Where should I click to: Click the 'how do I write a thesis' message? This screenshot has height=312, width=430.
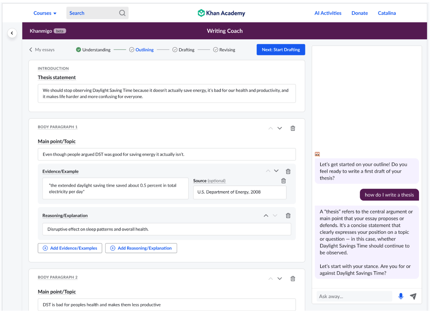(x=389, y=195)
